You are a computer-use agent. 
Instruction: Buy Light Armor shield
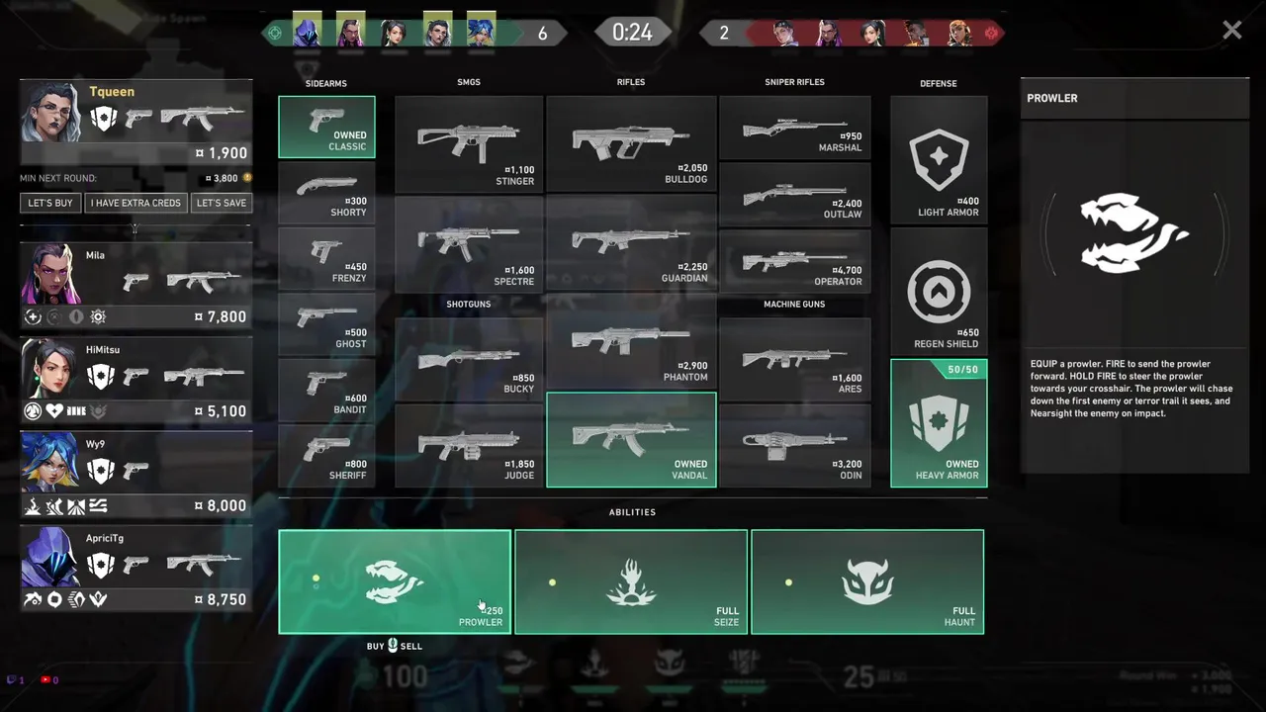939,159
